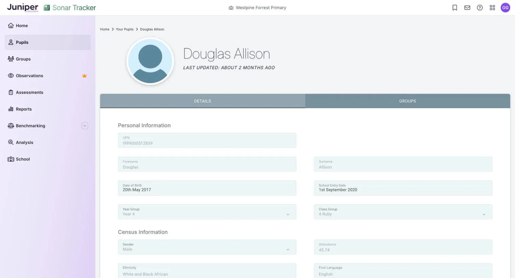Screen dimensions: 515x278
Task: Click the Surname field containing Allison
Action: point(403,164)
